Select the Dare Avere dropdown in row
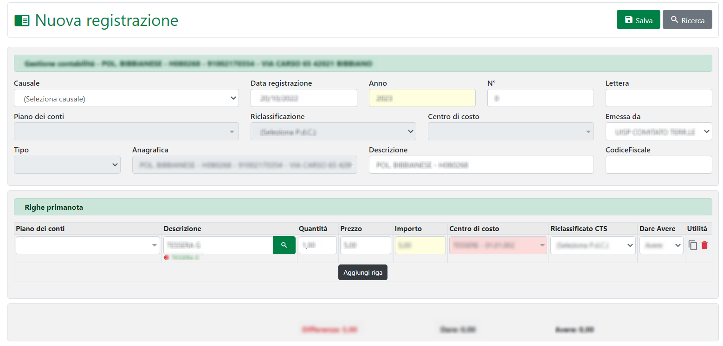This screenshot has width=723, height=346. pos(661,245)
